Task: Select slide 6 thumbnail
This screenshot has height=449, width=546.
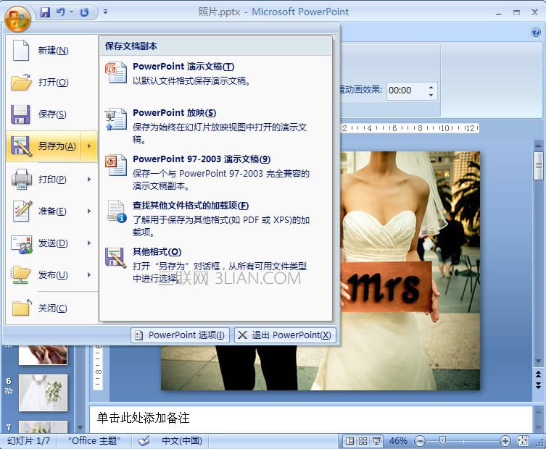Action: tap(43, 392)
